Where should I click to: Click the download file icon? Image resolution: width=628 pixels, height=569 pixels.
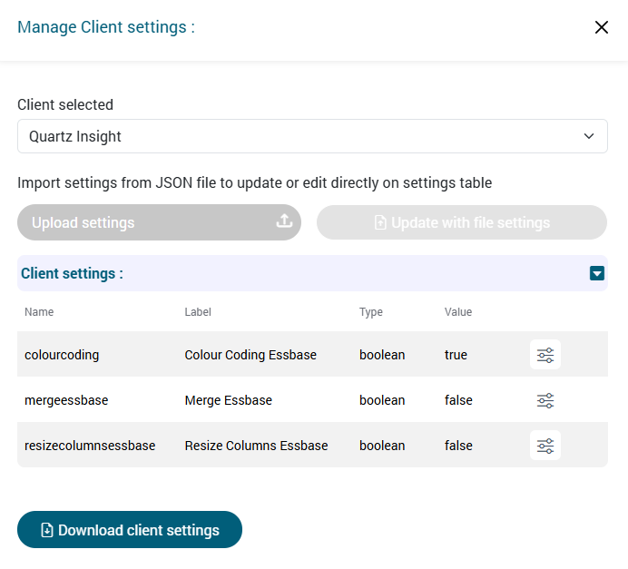point(47,531)
